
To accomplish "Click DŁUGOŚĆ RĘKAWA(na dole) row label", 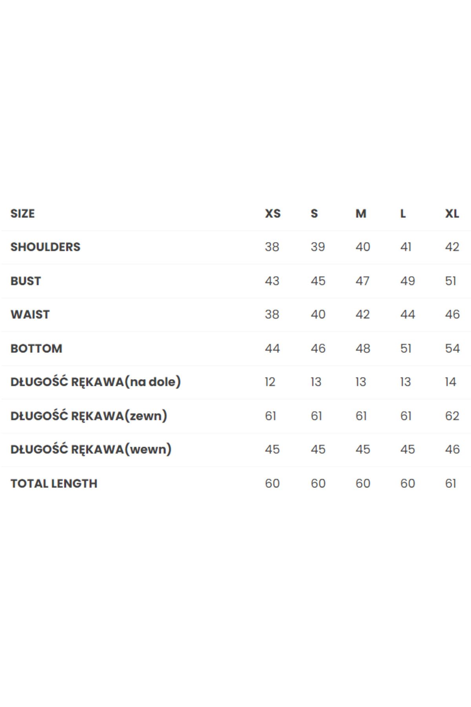I will (95, 382).
